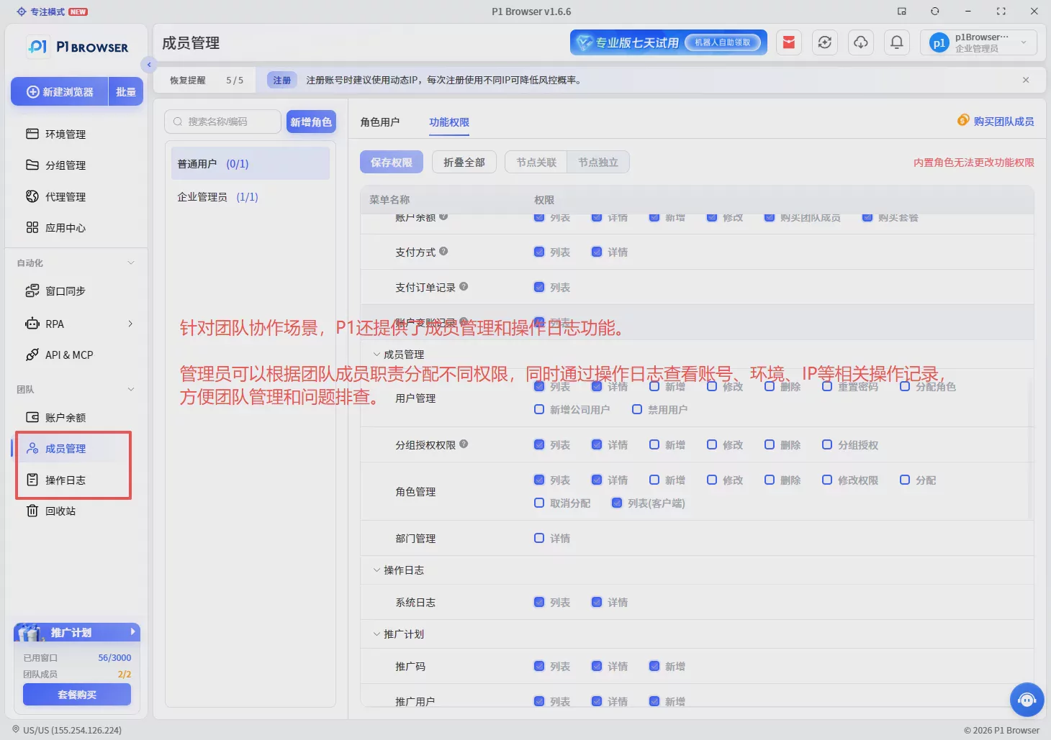Click the p1 avatar icon
1051x740 pixels.
(939, 42)
